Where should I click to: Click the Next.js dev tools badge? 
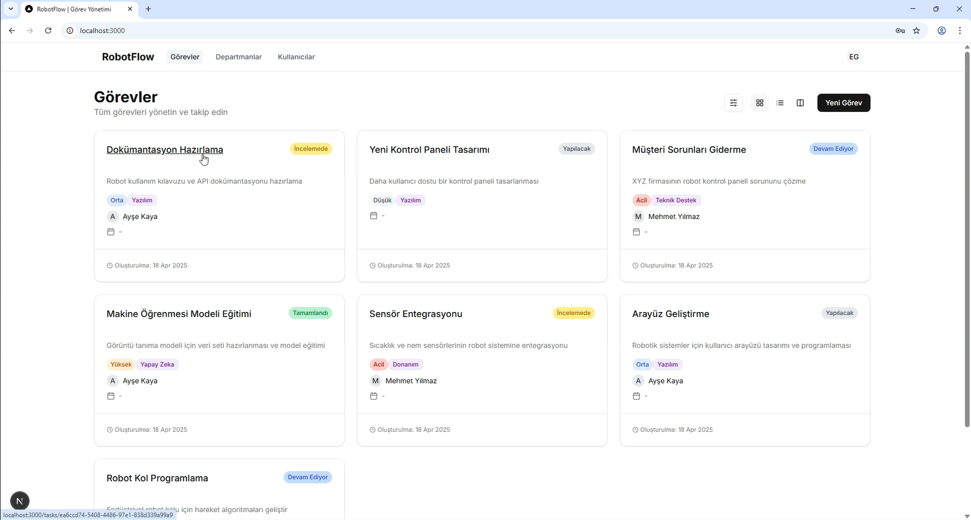(x=20, y=501)
